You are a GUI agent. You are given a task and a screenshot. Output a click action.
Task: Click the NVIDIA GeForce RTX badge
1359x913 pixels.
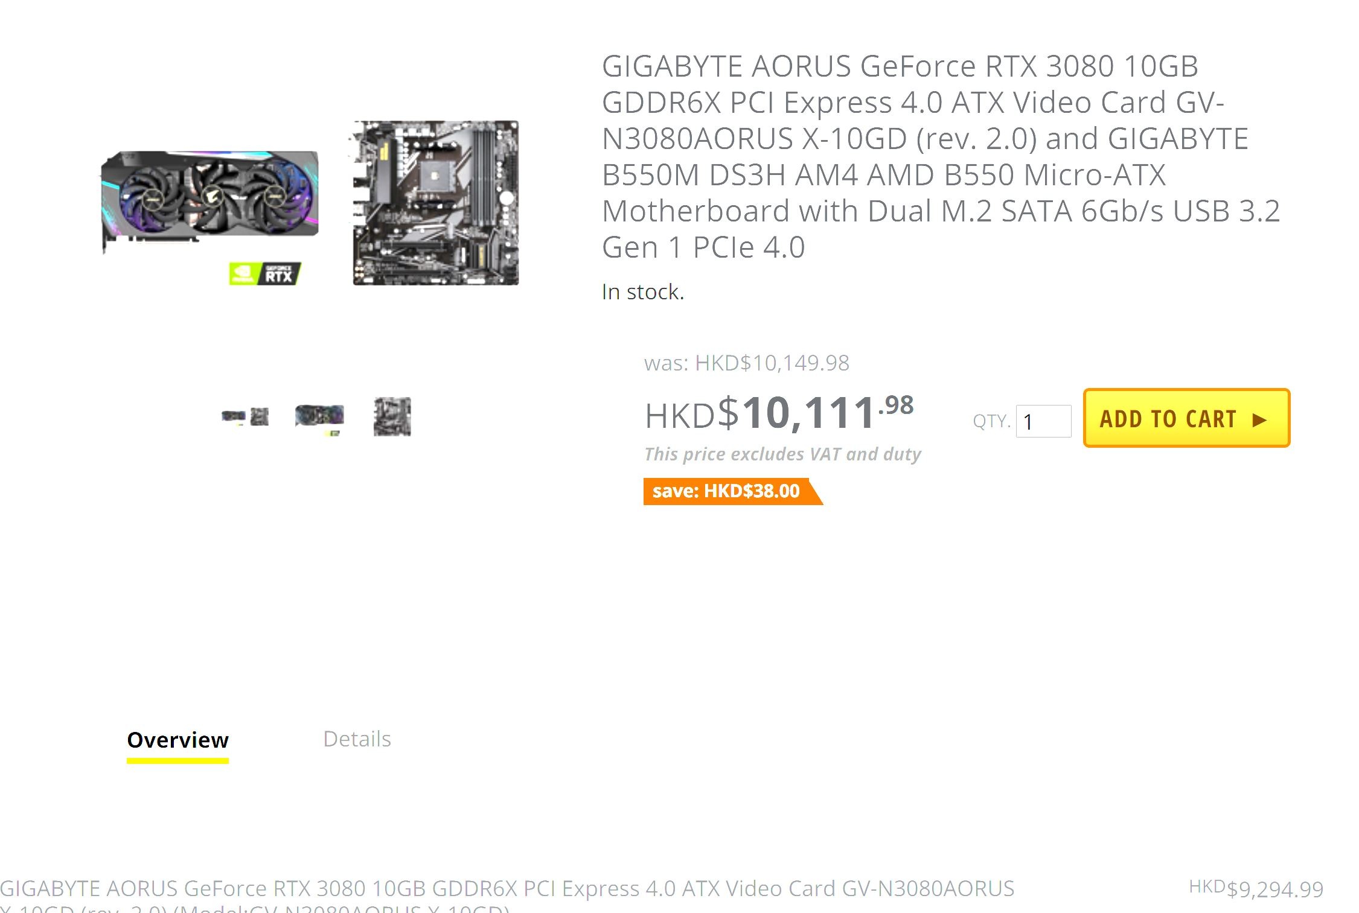(x=265, y=274)
